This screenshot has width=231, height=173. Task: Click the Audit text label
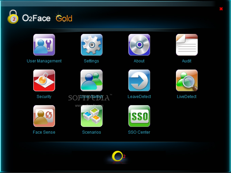[186, 61]
